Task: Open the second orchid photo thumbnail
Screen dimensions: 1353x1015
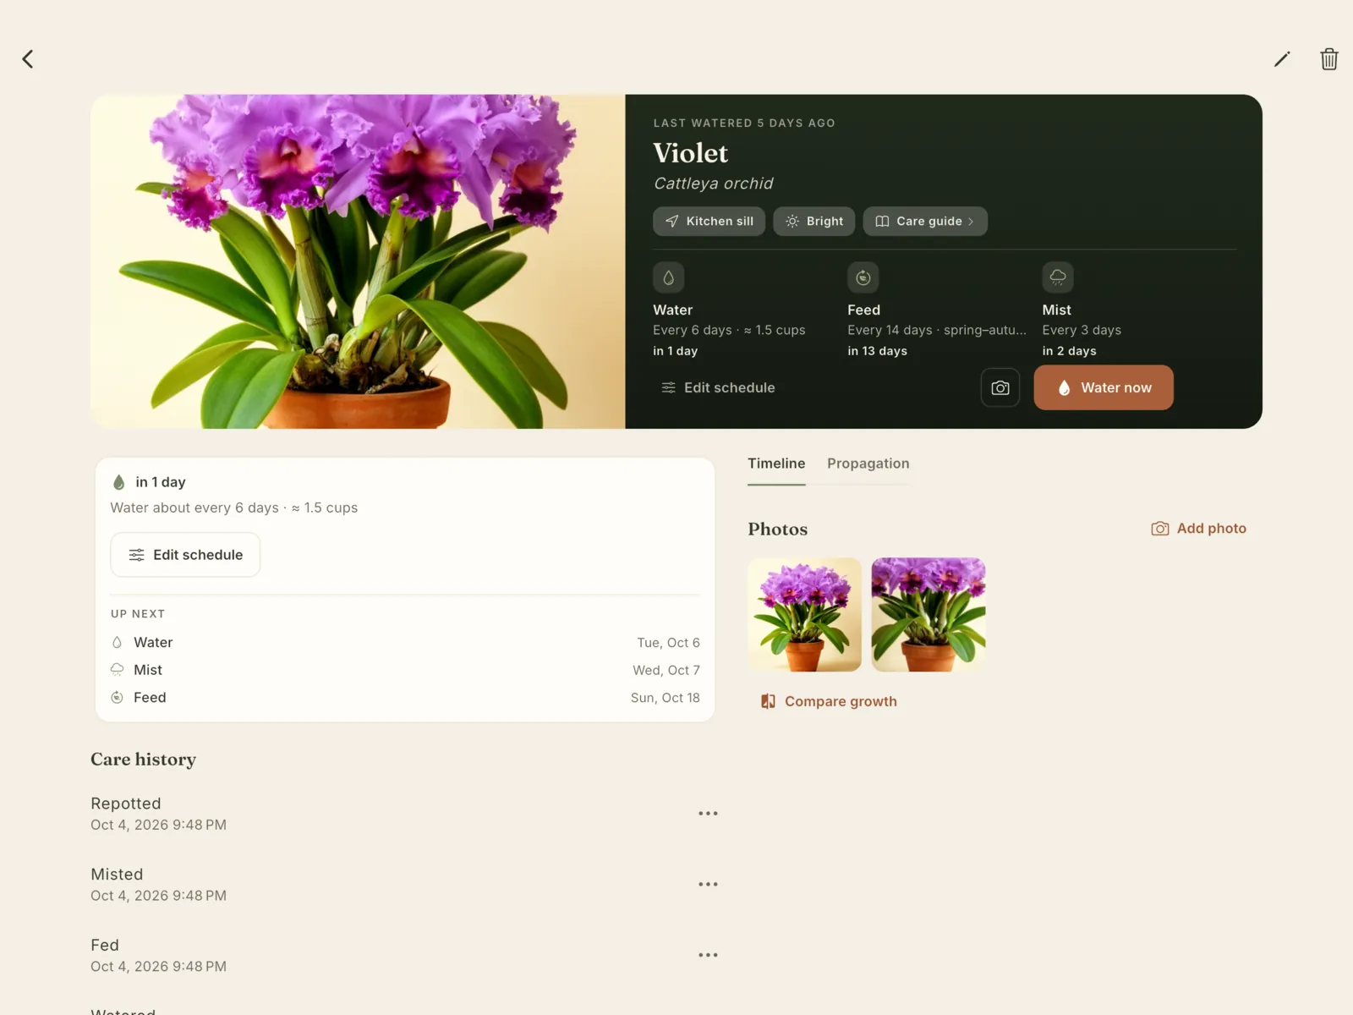Action: coord(928,614)
